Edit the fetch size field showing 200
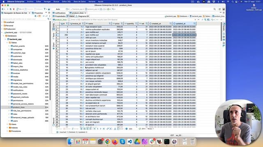 (133, 129)
